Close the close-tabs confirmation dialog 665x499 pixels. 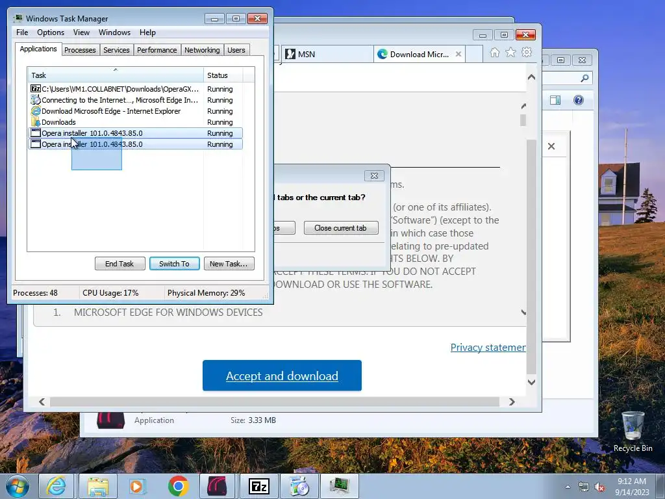click(x=374, y=175)
